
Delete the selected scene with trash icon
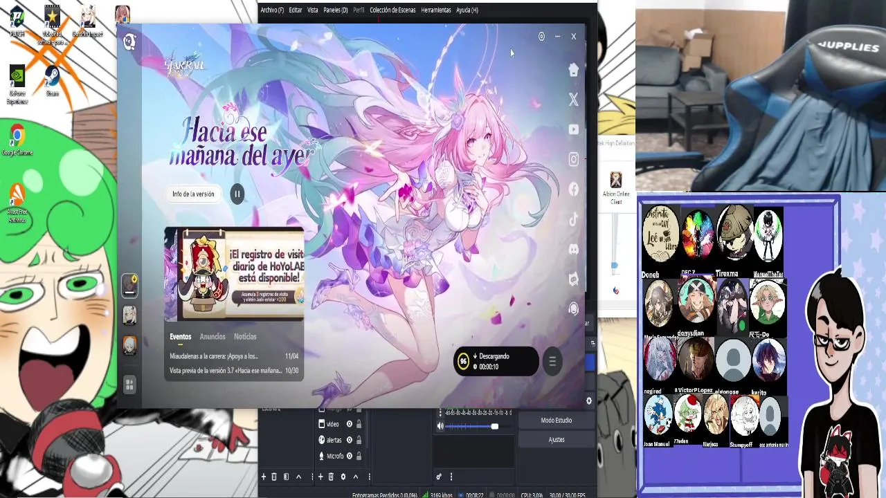pos(274,477)
